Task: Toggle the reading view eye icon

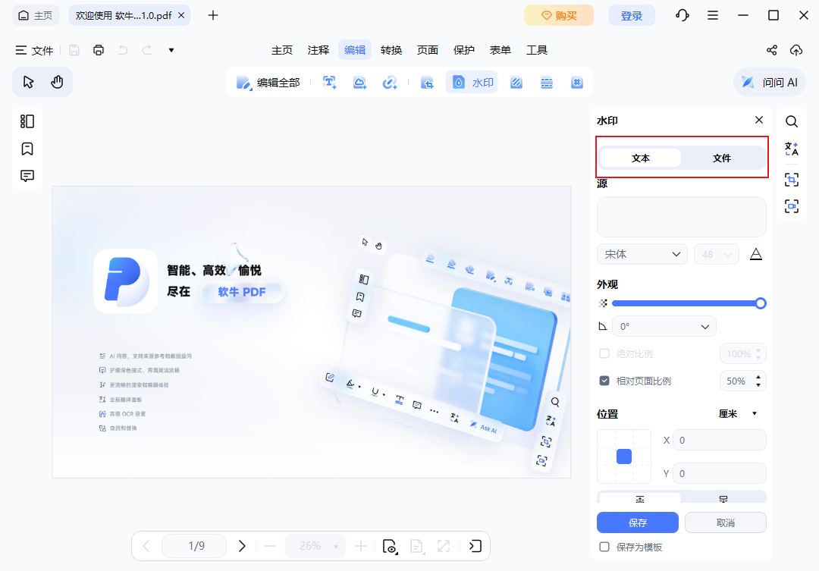Action: pyautogui.click(x=390, y=546)
